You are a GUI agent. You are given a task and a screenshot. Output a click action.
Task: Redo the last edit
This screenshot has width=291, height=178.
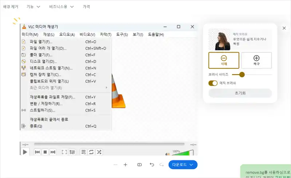point(162,165)
